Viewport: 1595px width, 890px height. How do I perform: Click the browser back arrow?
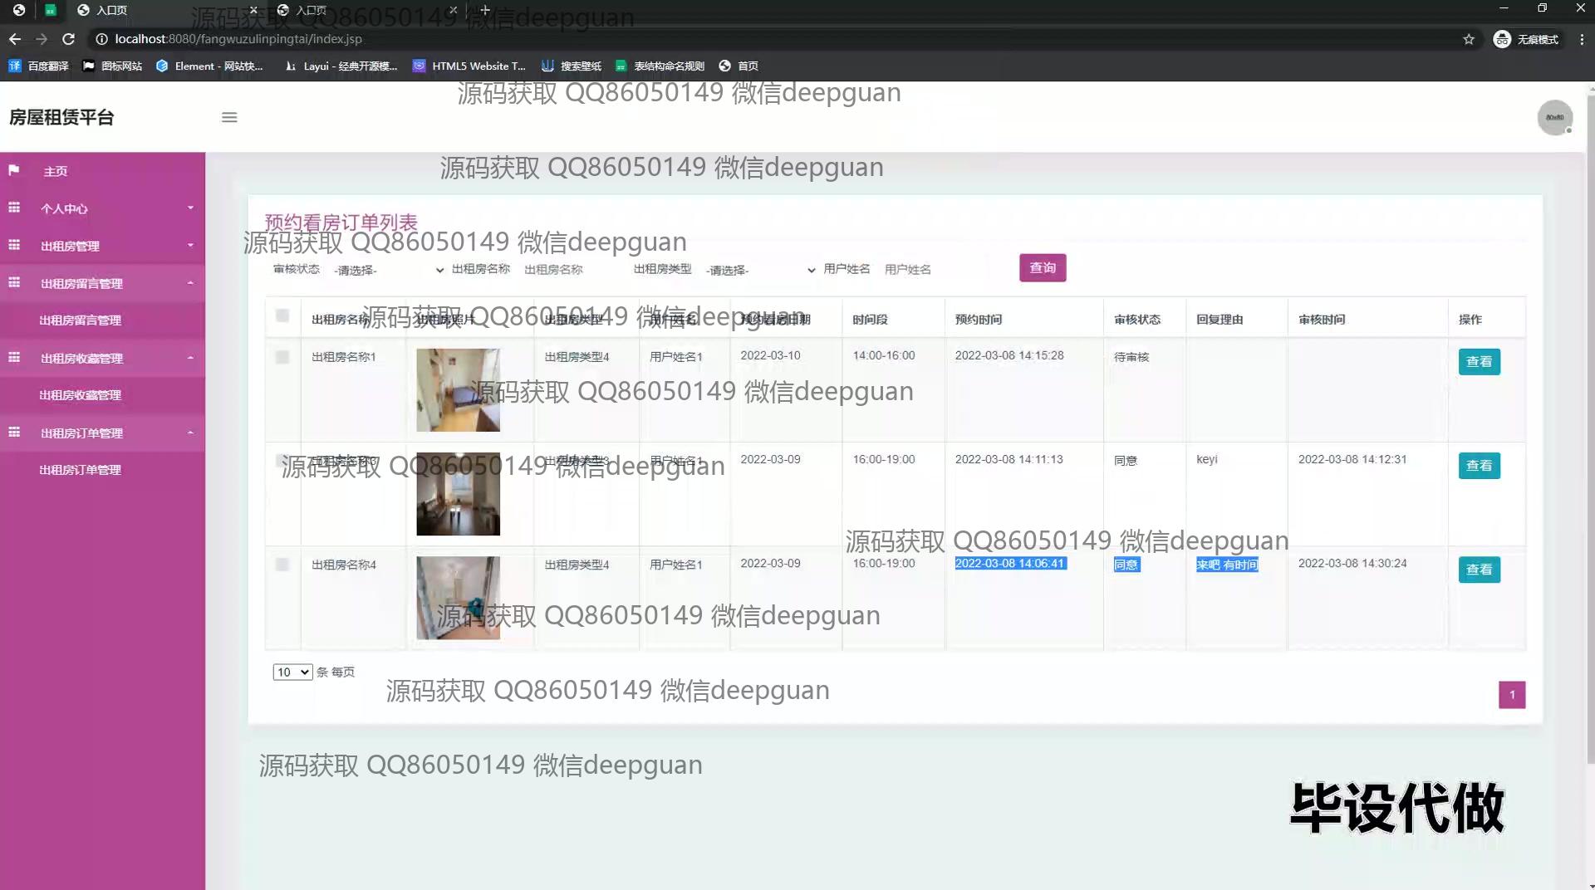[15, 39]
